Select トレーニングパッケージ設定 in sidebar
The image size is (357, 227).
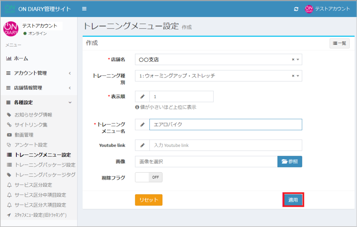[45, 165]
